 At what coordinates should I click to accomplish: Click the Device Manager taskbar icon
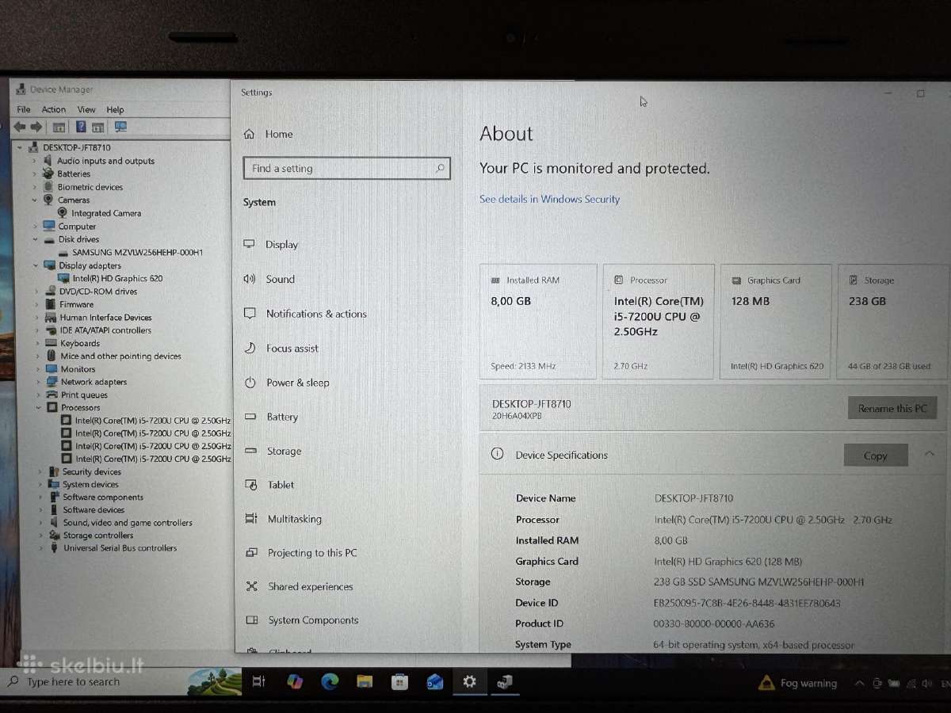pyautogui.click(x=504, y=681)
